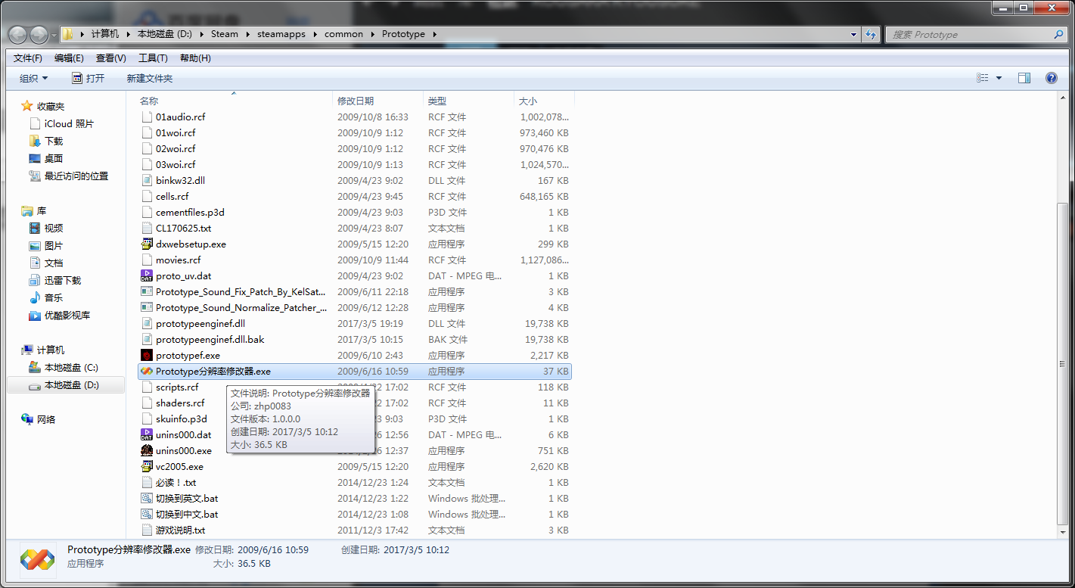Viewport: 1075px width, 588px height.
Task: Click the prototypef.exe red icon
Action: [x=147, y=356]
